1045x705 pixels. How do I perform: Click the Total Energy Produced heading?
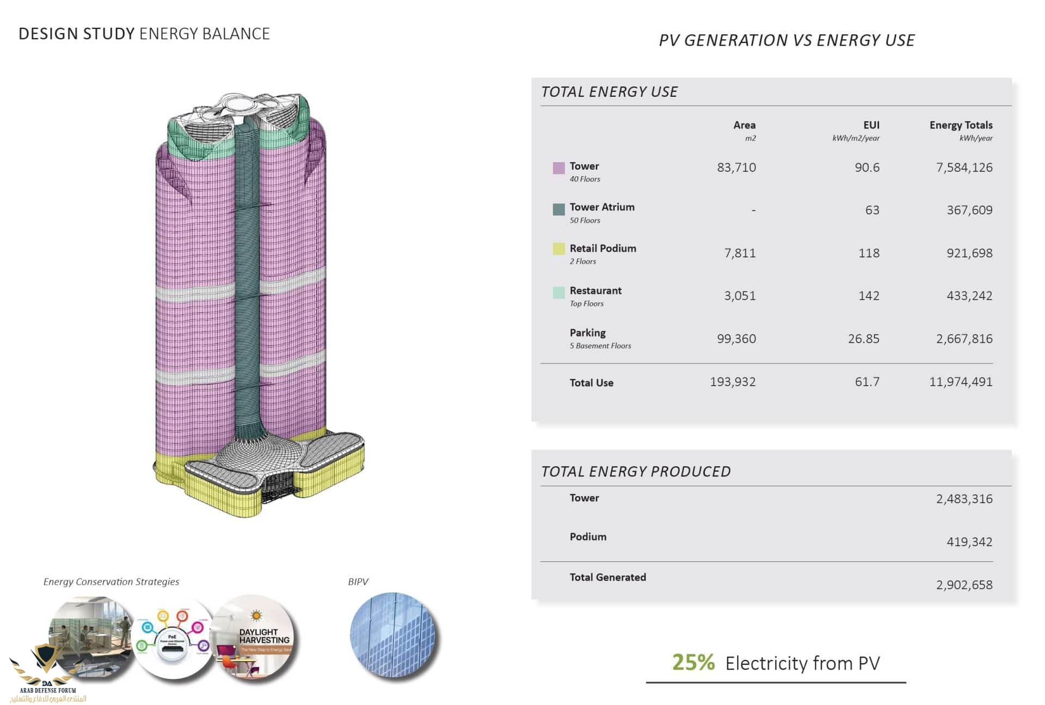635,471
